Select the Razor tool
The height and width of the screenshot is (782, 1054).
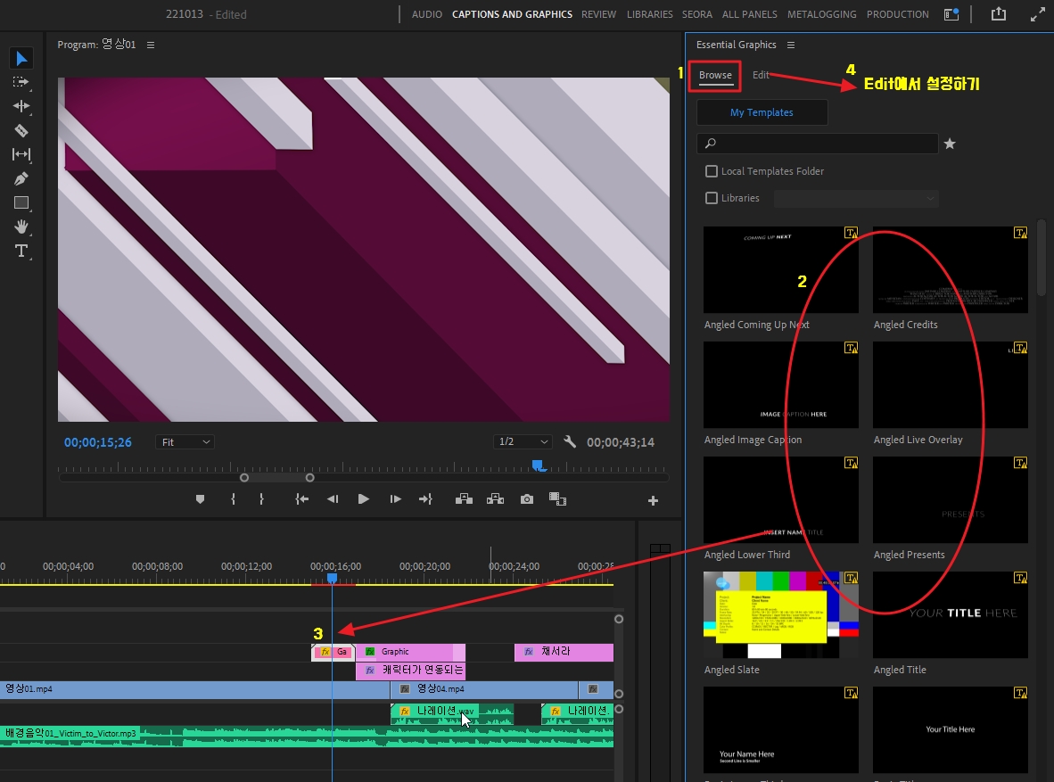coord(21,130)
